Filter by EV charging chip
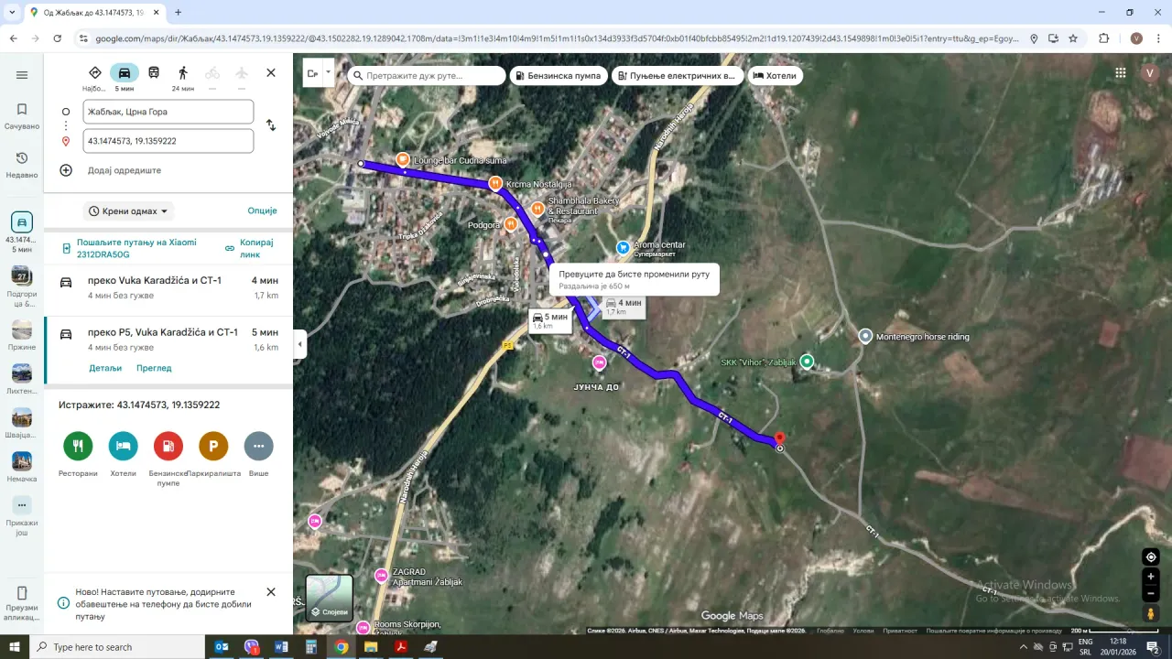The image size is (1172, 659). pos(678,75)
